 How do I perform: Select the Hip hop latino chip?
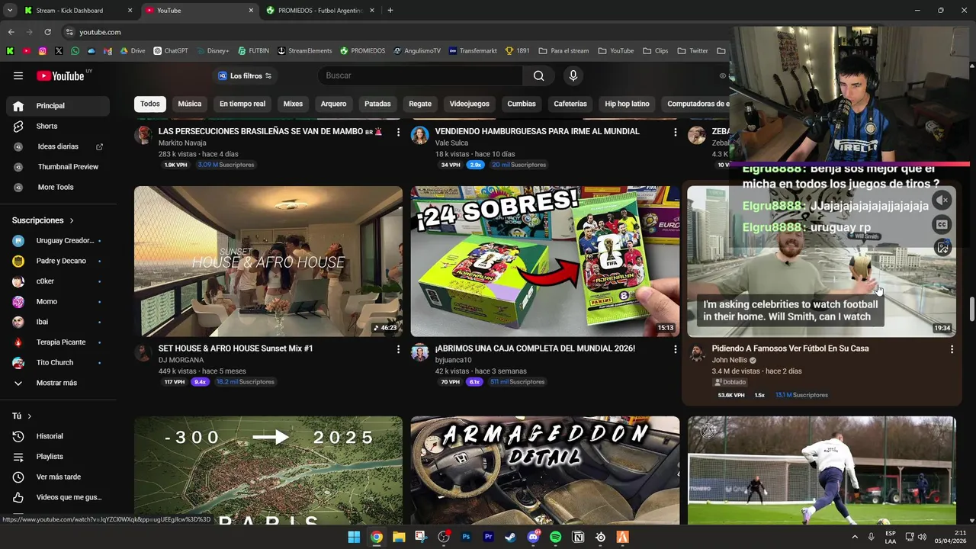click(x=627, y=104)
